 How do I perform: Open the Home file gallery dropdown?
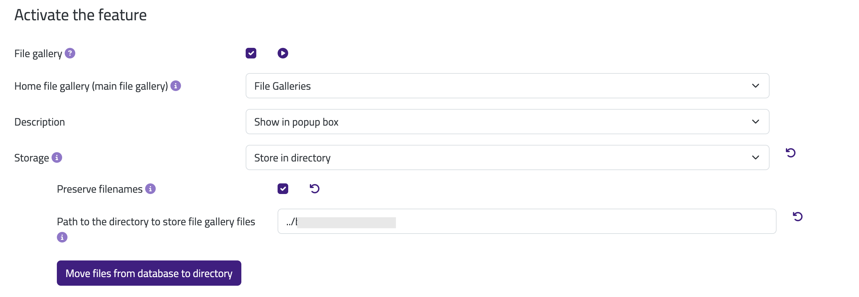[x=507, y=86]
